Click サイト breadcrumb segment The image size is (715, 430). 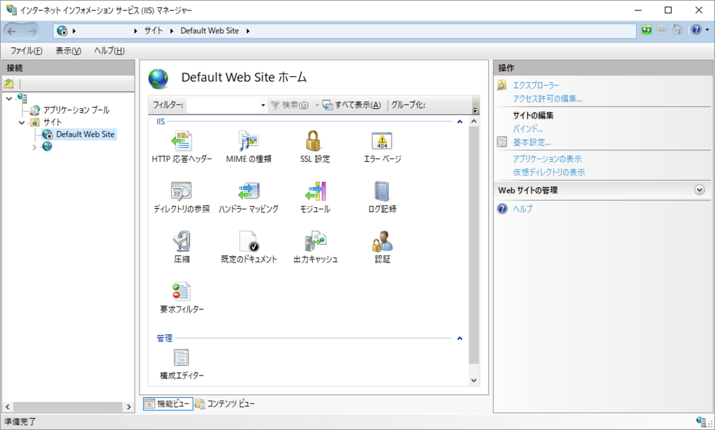click(154, 31)
